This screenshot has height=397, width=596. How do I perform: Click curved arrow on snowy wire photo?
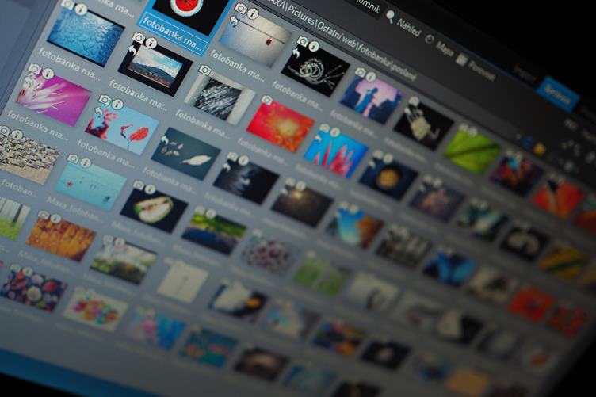234,22
